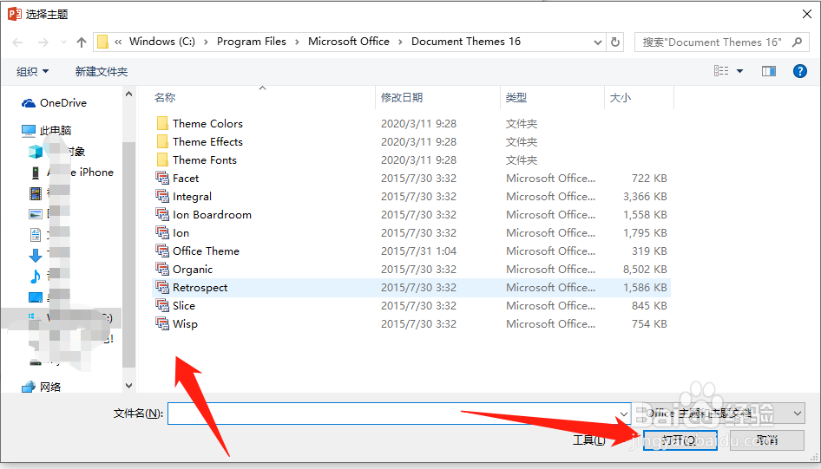Open the view options dropdown arrow
This screenshot has height=469, width=821.
[x=739, y=71]
